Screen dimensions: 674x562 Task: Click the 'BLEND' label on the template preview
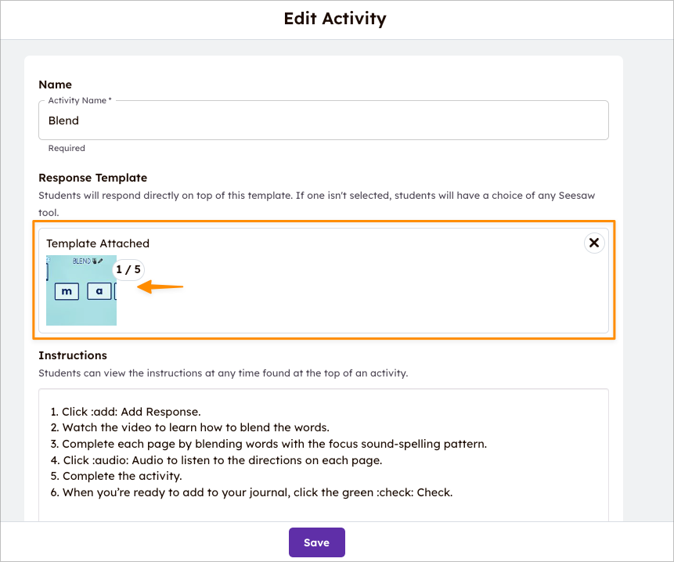point(81,260)
